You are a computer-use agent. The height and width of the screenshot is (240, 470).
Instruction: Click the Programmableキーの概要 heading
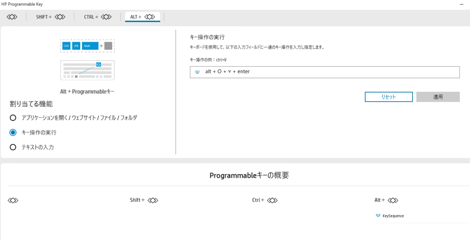[249, 175]
